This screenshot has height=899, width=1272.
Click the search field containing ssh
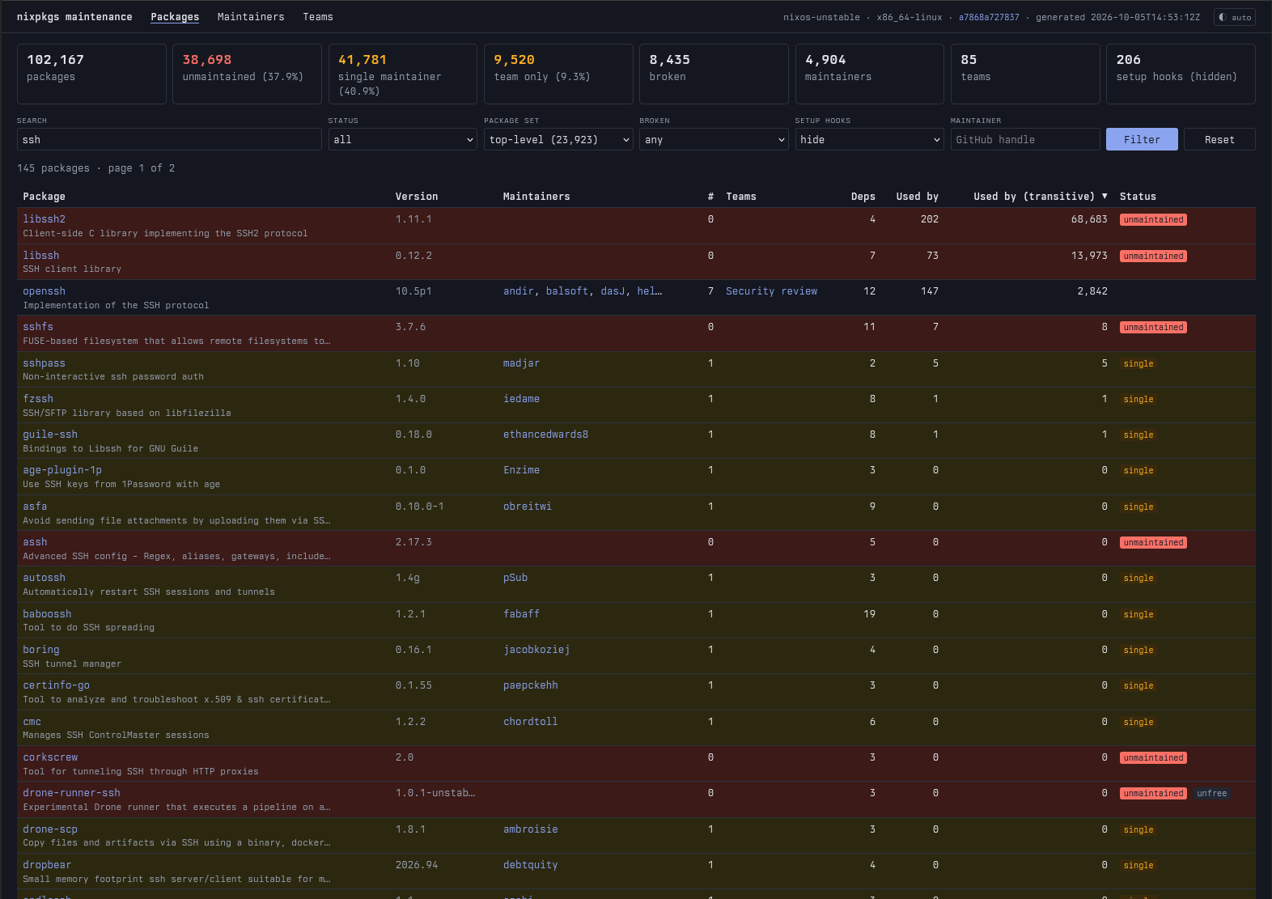click(x=169, y=139)
